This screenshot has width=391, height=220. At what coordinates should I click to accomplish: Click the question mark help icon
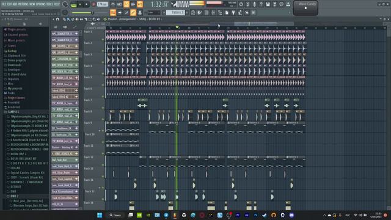(261, 4)
